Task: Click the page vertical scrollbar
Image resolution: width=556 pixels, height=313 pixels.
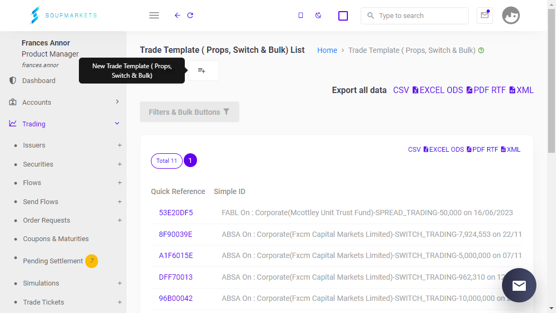Action: (551, 81)
